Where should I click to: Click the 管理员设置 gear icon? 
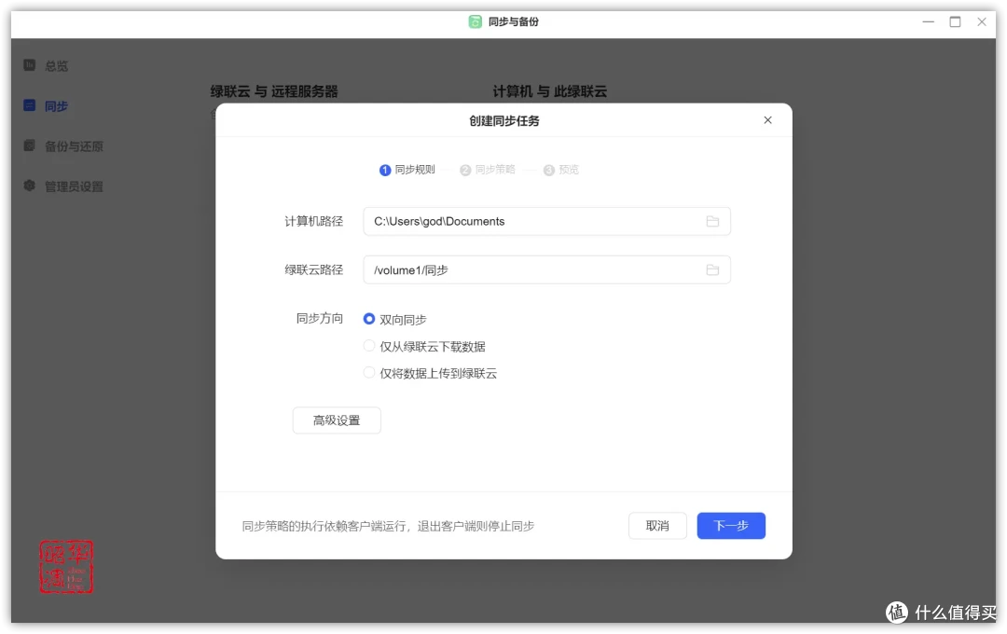30,186
